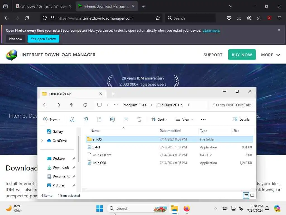This screenshot has height=215, width=286.
Task: Click Firefox icon in the taskbar
Action: 187,208
